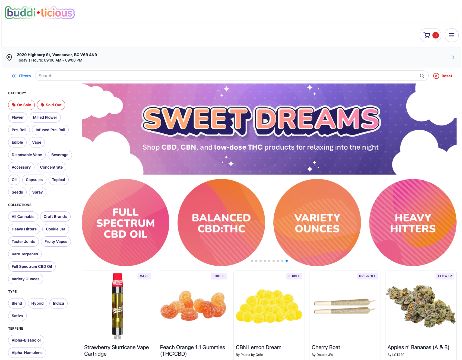The image size is (462, 360).
Task: Toggle the Infused Pre-Roll filter chip
Action: (x=50, y=130)
